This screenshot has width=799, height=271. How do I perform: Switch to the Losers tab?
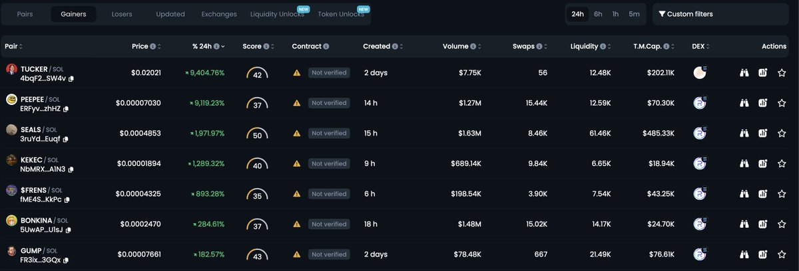[122, 14]
